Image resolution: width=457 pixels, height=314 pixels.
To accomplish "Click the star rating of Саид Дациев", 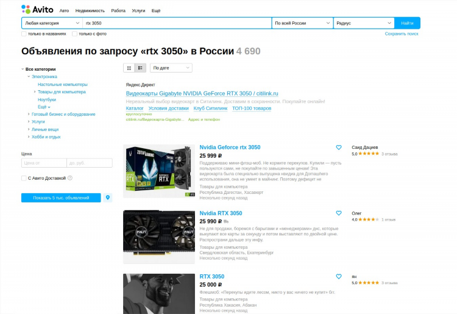I will (369, 154).
